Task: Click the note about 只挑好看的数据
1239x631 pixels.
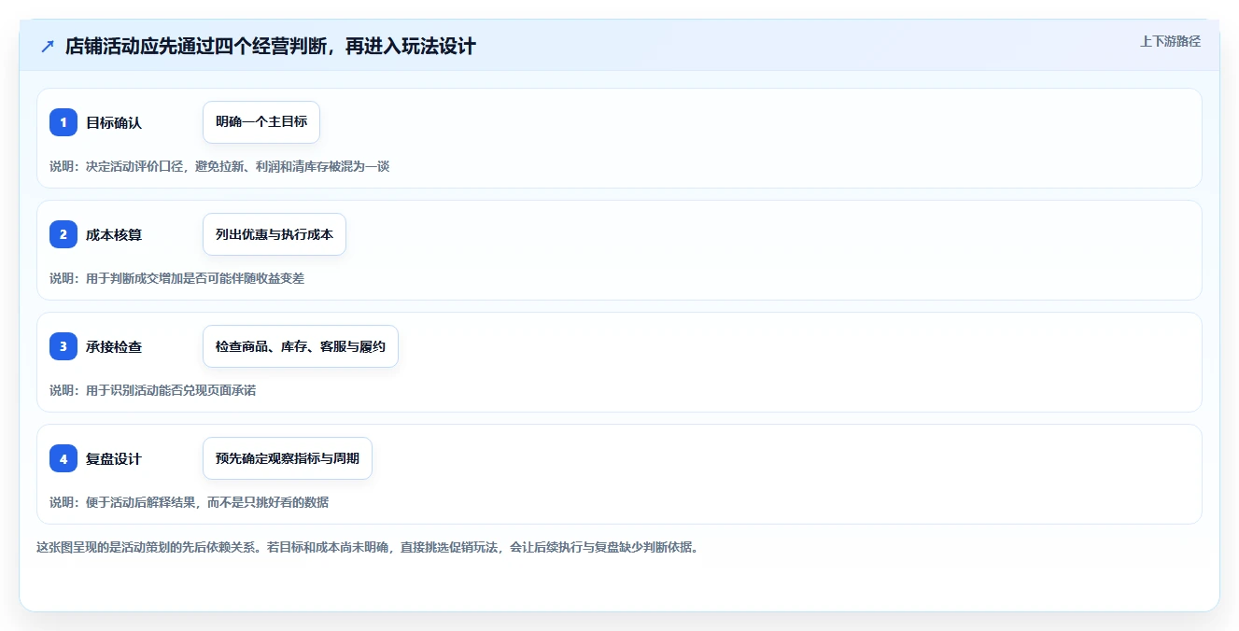Action: (x=190, y=502)
